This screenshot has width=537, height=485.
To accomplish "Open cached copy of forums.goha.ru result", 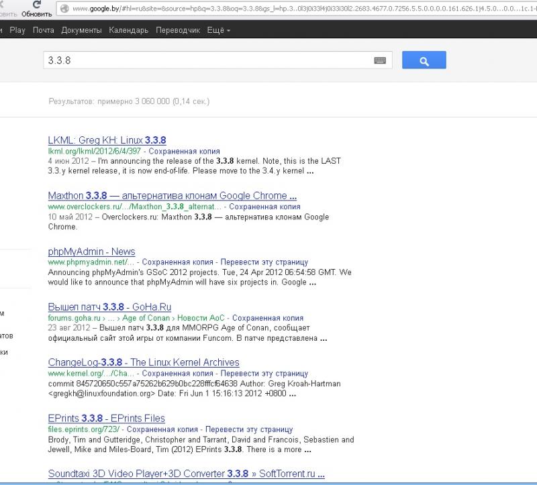I will [x=268, y=318].
